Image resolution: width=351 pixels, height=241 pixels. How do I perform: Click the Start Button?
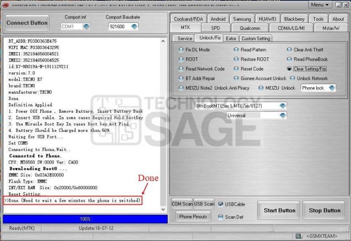click(x=279, y=210)
